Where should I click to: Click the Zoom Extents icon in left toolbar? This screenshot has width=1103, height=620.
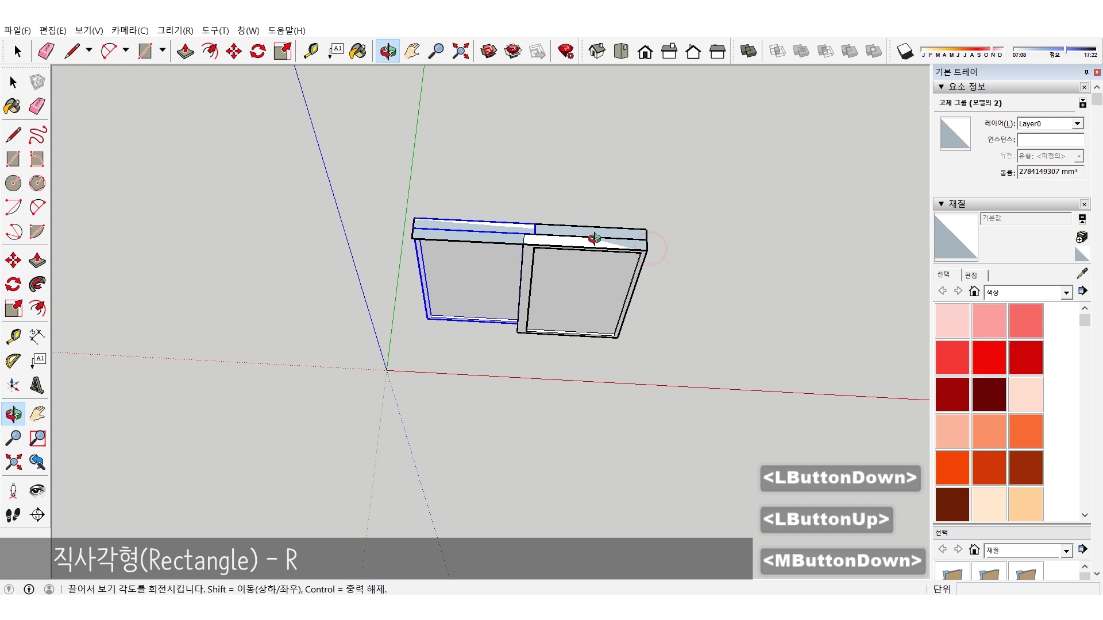13,462
